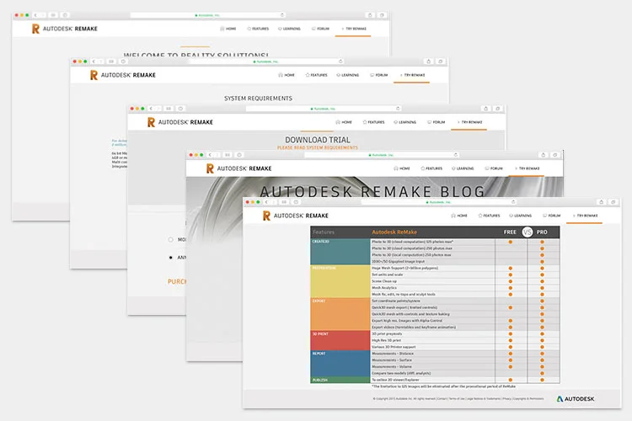Click share icon in the ReMake Blog window

point(543,155)
